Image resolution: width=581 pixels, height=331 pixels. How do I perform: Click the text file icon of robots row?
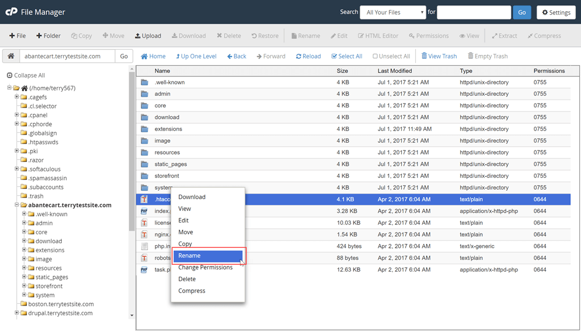(x=144, y=258)
